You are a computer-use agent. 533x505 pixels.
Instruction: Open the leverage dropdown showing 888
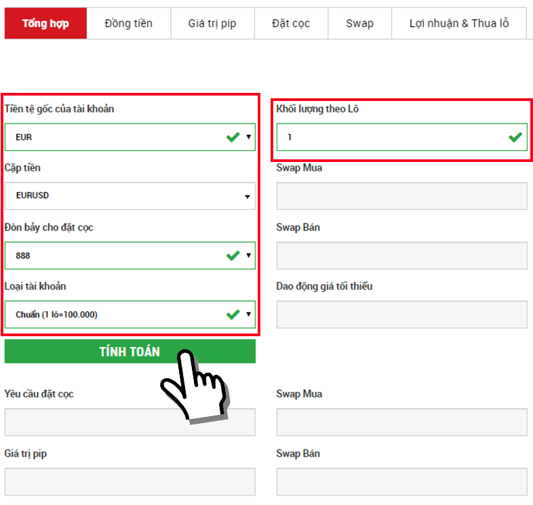point(130,256)
